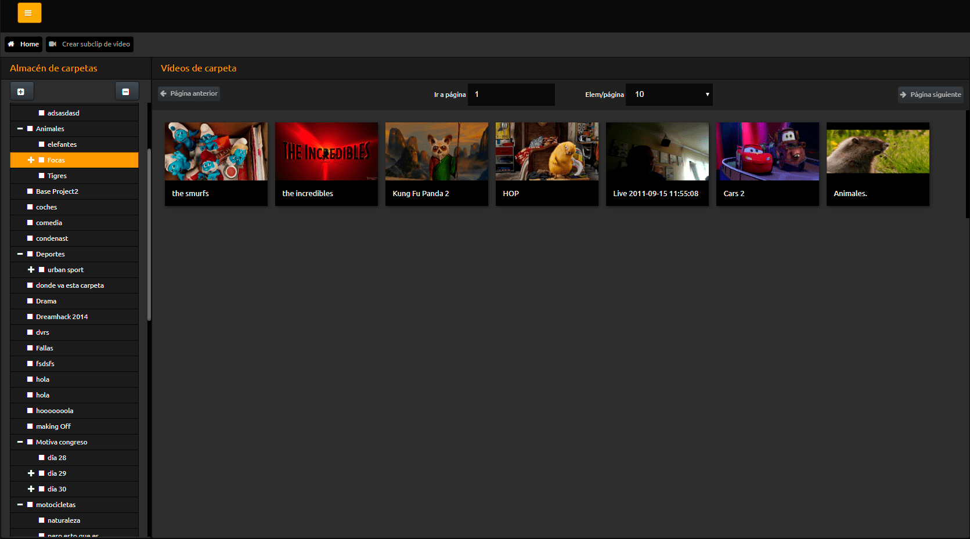The width and height of the screenshot is (970, 539).
Task: Open the orange hamburger menu
Action: point(29,13)
